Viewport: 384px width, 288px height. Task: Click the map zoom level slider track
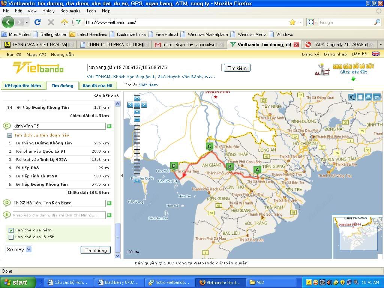click(x=137, y=149)
